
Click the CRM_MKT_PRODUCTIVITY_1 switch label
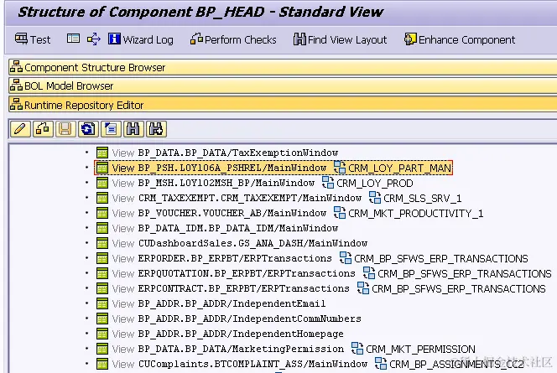coord(415,213)
